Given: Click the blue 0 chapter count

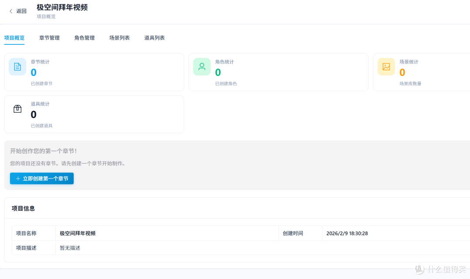Looking at the screenshot, I should point(34,72).
